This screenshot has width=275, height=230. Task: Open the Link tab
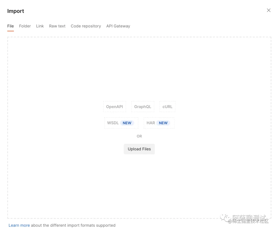(40, 26)
